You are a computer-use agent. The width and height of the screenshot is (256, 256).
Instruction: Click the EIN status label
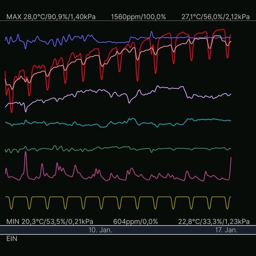12,239
